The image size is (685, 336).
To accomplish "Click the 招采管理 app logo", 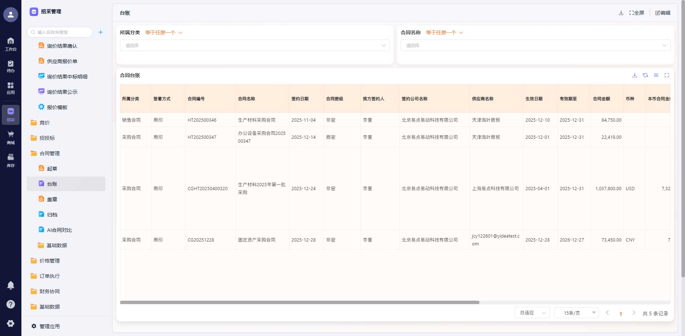I will (x=34, y=12).
